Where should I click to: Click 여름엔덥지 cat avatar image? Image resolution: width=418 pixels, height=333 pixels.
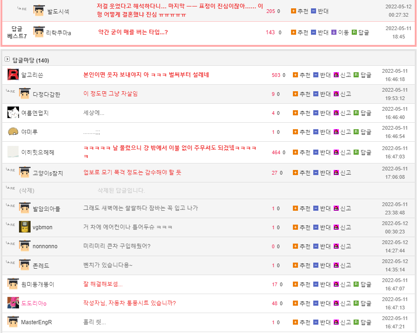[13, 113]
